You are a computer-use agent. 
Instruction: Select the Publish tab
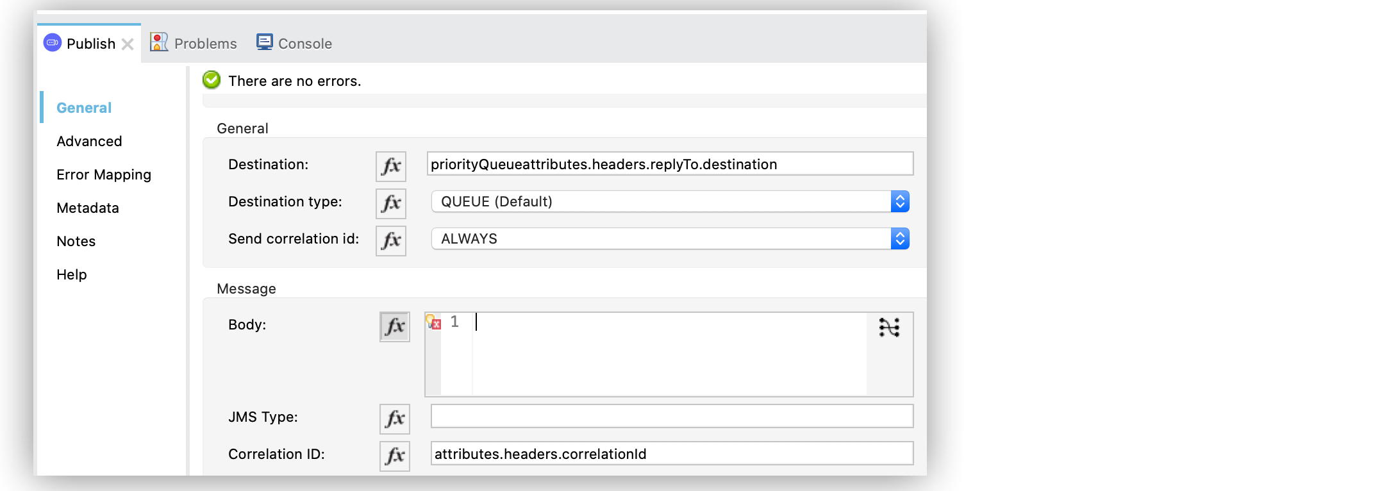tap(90, 43)
